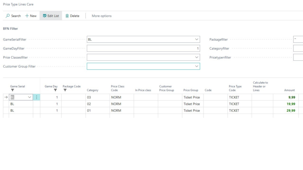
Task: Select Category cell 02
Action: (97, 104)
